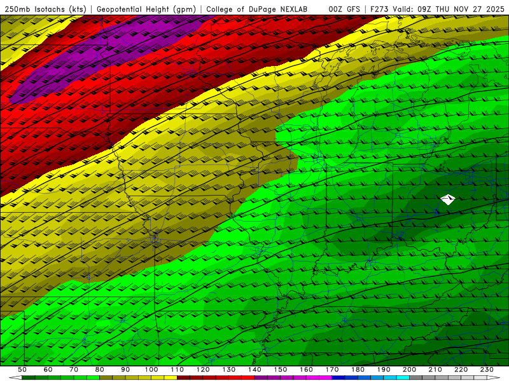Click the colorbar label '200'
The height and width of the screenshot is (381, 509).
pyautogui.click(x=409, y=370)
